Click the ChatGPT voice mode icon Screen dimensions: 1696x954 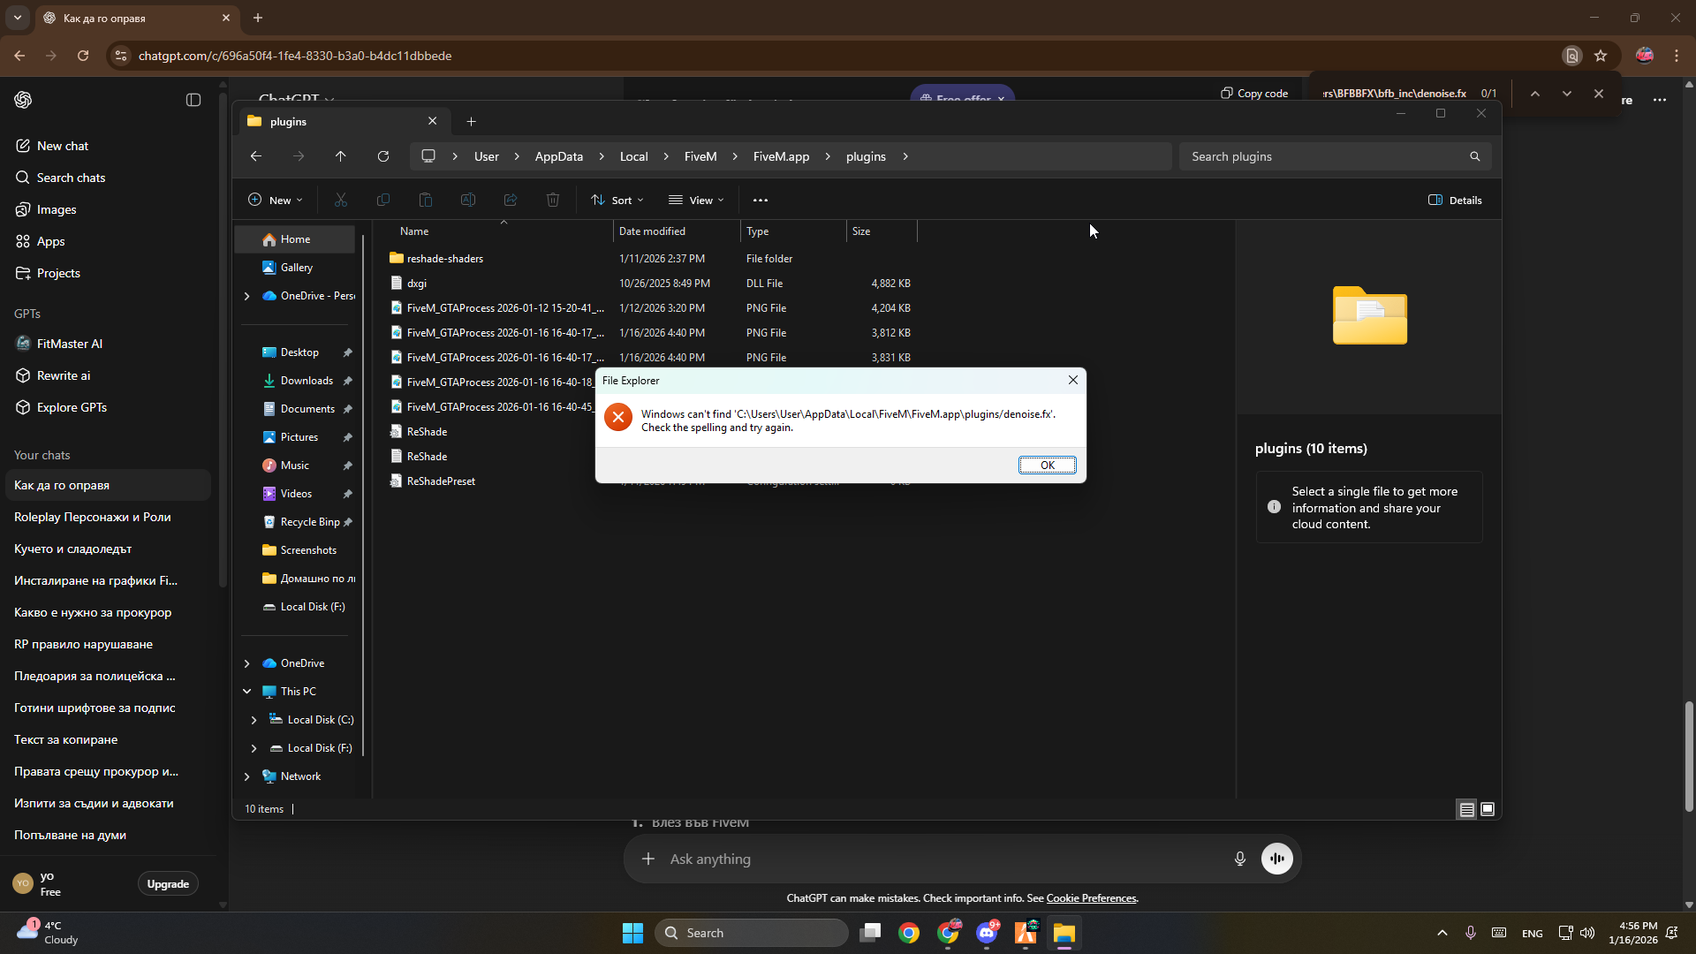1277,859
